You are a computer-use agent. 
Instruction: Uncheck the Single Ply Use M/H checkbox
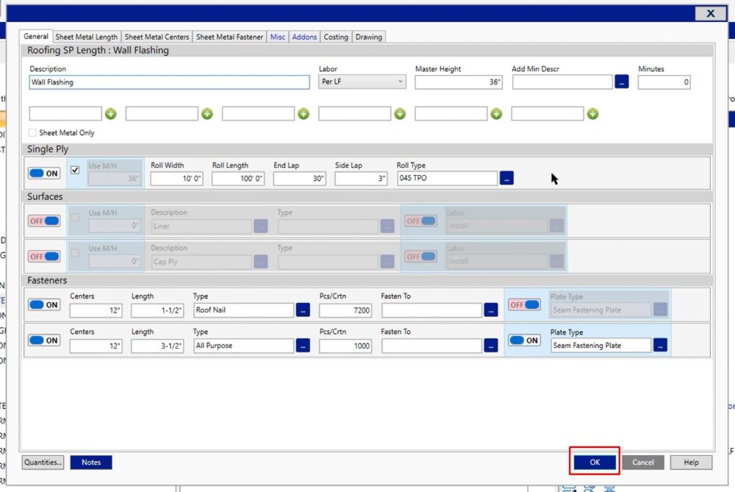[x=75, y=170]
